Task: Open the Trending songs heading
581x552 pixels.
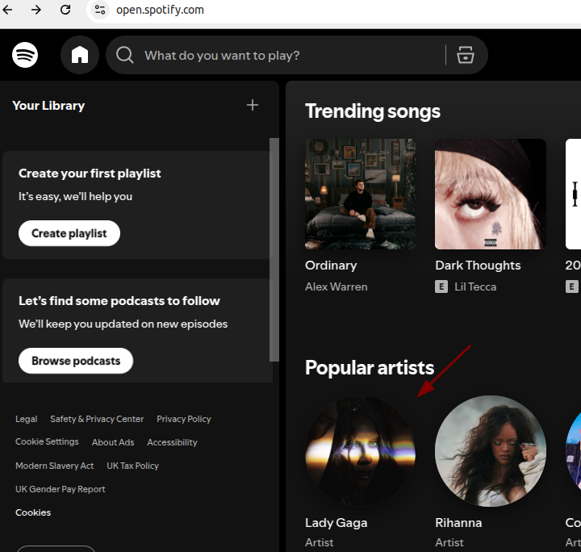Action: click(x=372, y=111)
